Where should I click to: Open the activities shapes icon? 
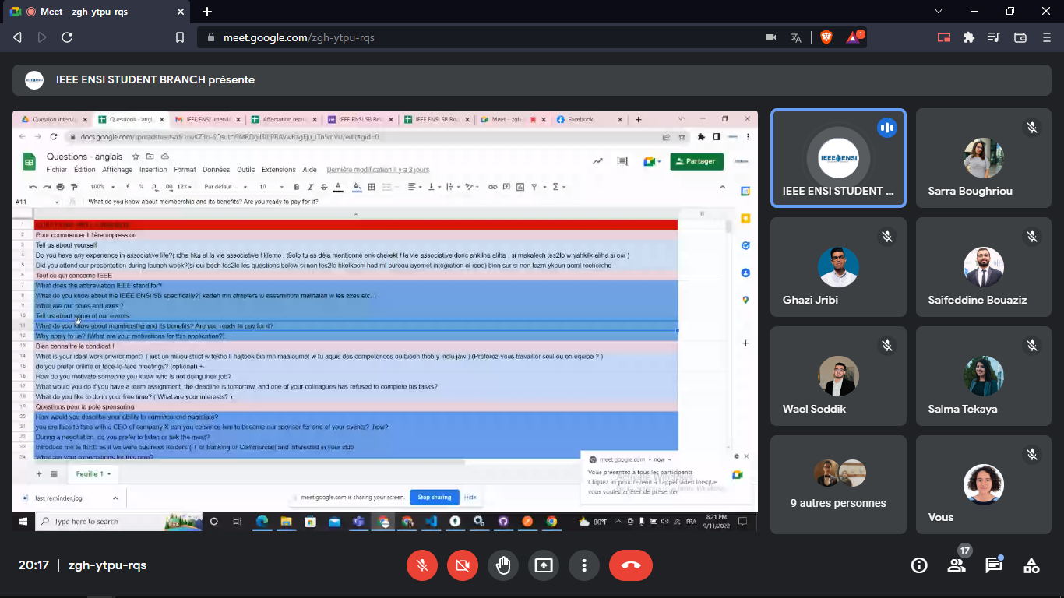pos(1031,565)
